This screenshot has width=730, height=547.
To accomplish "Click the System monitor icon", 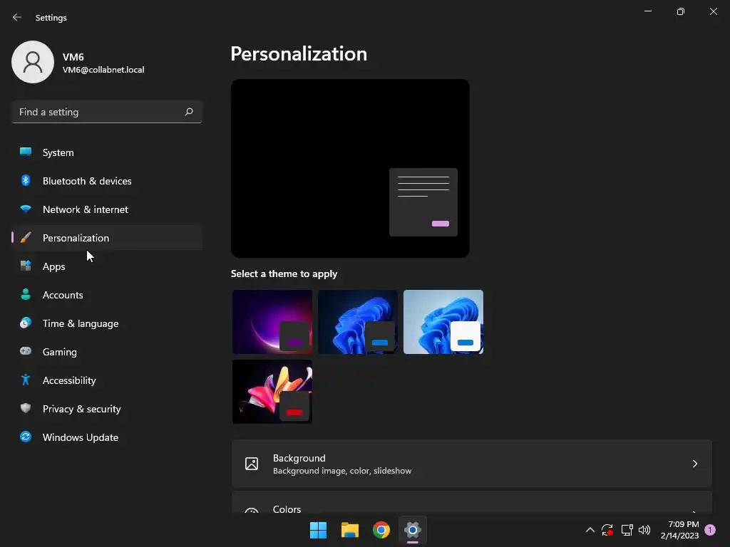I will tap(26, 152).
